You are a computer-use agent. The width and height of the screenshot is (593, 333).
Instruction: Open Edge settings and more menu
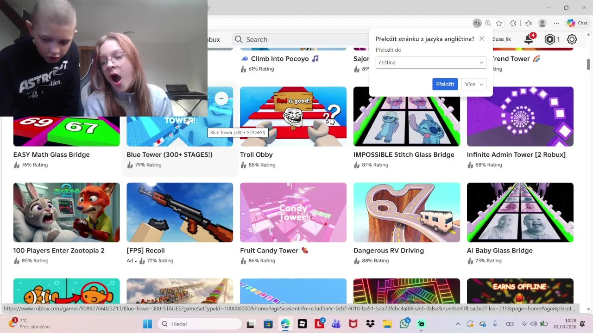[556, 23]
